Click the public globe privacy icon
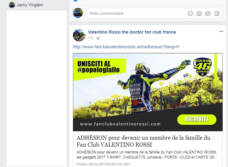228x167 pixels. click(98, 38)
